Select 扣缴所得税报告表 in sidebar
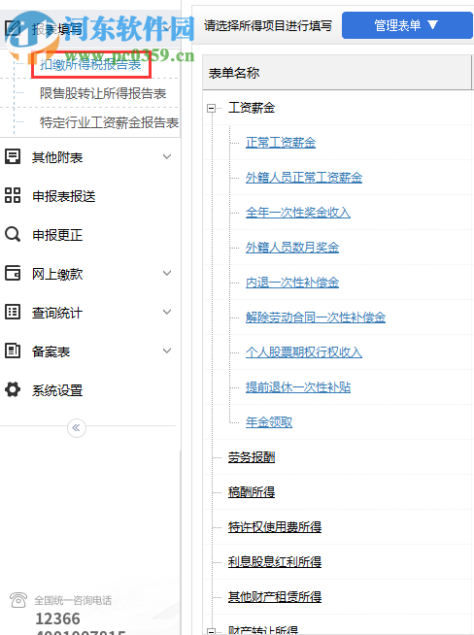The width and height of the screenshot is (474, 635). click(x=90, y=64)
